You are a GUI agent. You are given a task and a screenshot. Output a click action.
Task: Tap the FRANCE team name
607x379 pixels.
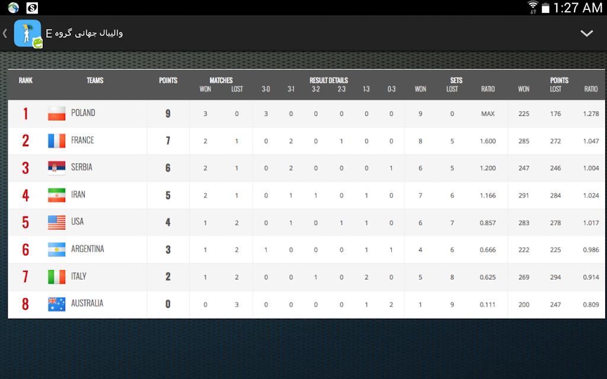point(82,140)
